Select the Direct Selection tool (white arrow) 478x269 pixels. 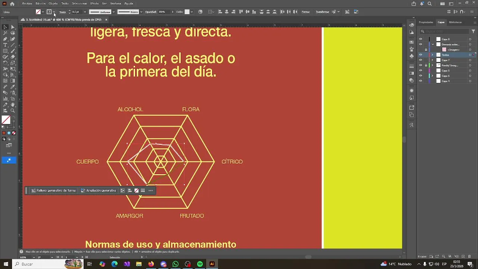pos(13,27)
